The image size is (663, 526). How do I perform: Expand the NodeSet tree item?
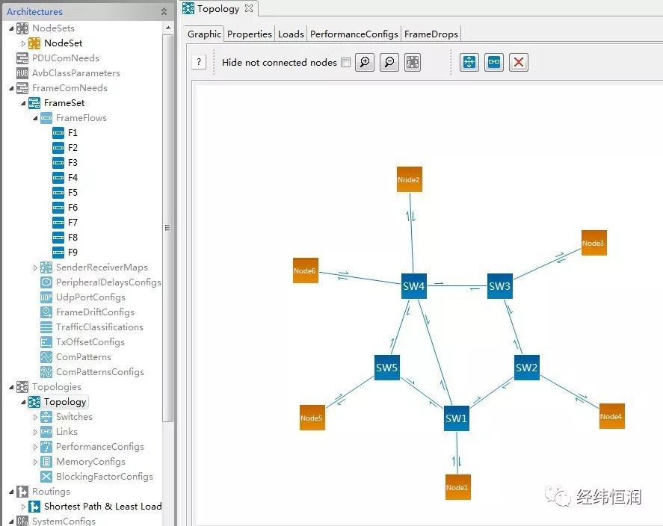click(x=23, y=43)
